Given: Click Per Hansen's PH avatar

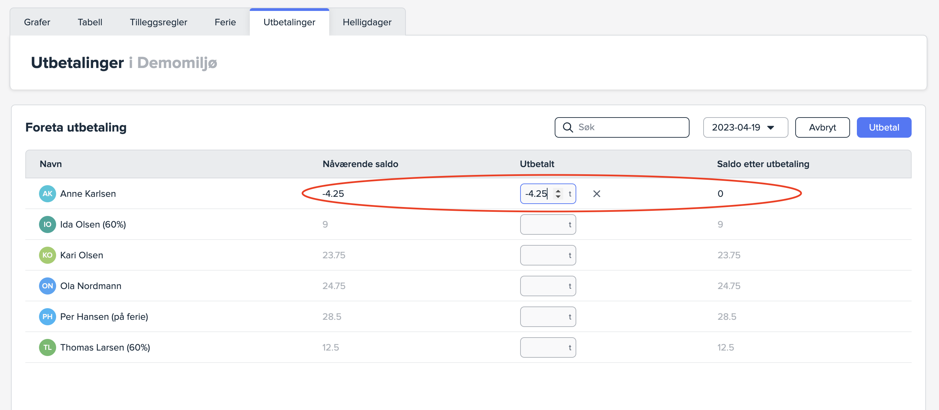Looking at the screenshot, I should [x=47, y=316].
